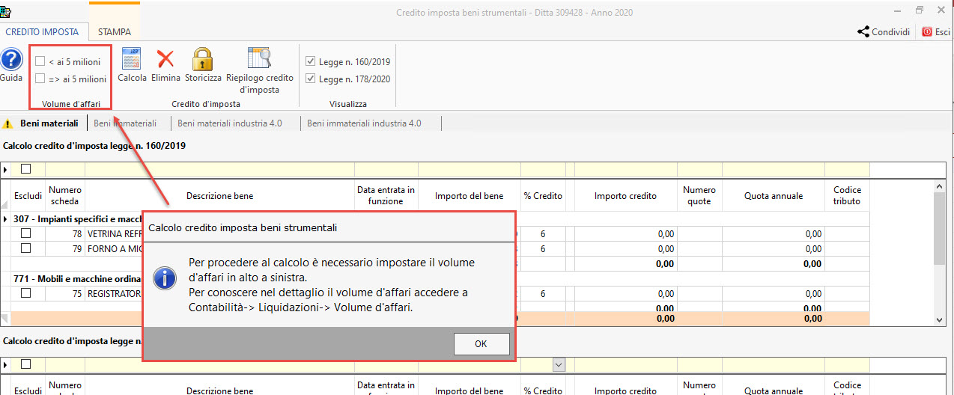The height and width of the screenshot is (395, 954).
Task: Click the top grid filter row indicator arrow
Action: coord(6,168)
